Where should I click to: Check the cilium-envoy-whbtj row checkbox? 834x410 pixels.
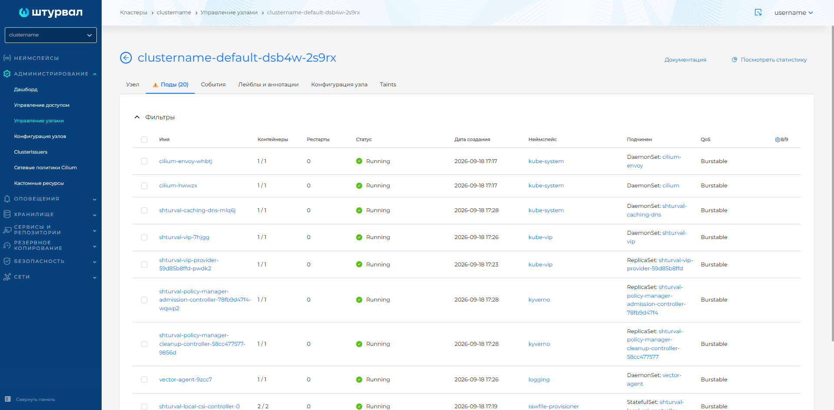(144, 161)
